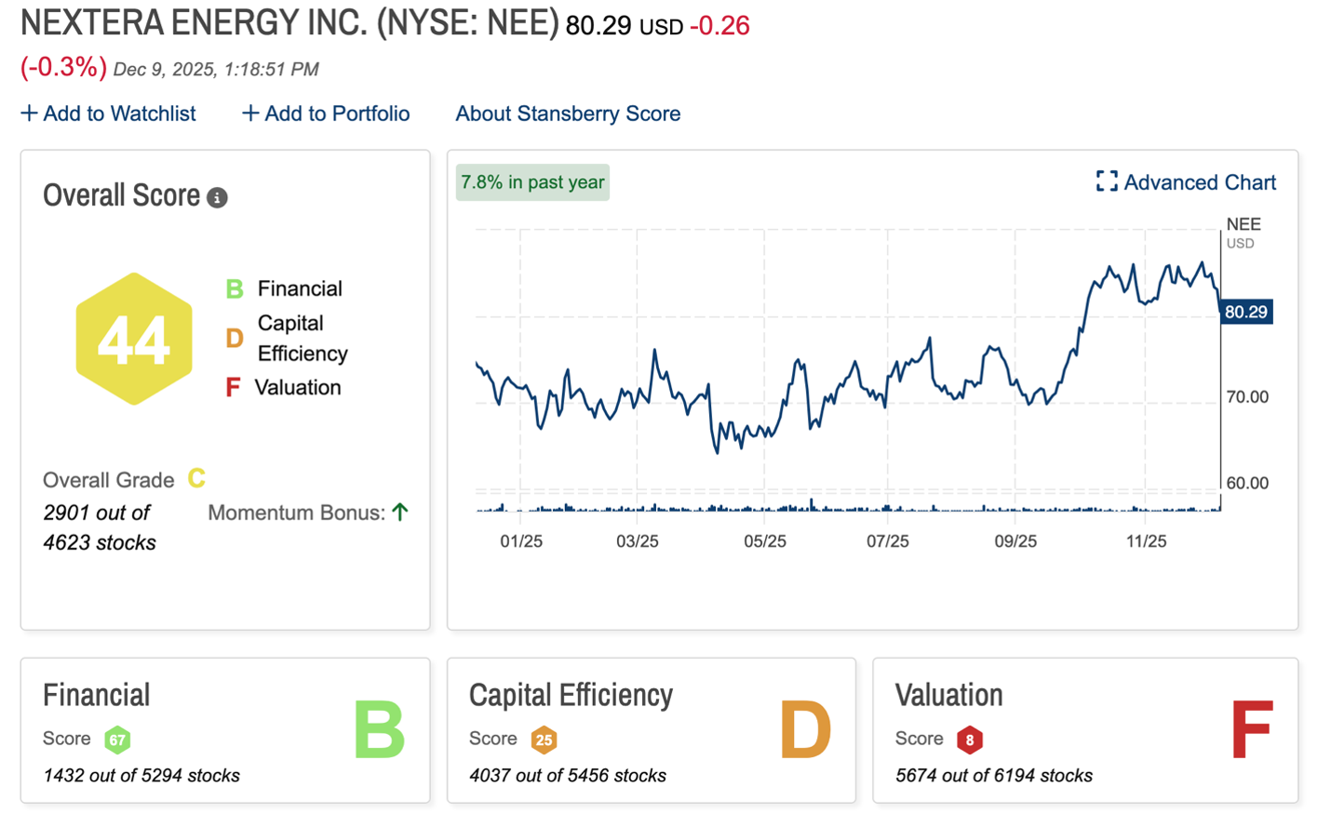Open the About Stansberry Score link
This screenshot has height=827, width=1331.
[568, 113]
